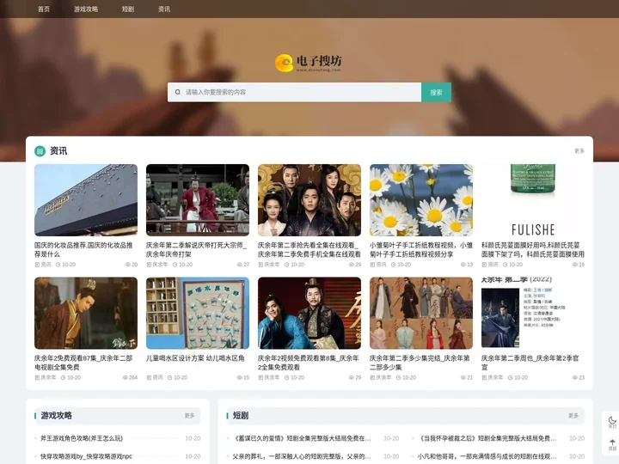The height and width of the screenshot is (464, 619).
Task: Open thumbnail of 庆余年第二季抢先看 article
Action: [309, 200]
